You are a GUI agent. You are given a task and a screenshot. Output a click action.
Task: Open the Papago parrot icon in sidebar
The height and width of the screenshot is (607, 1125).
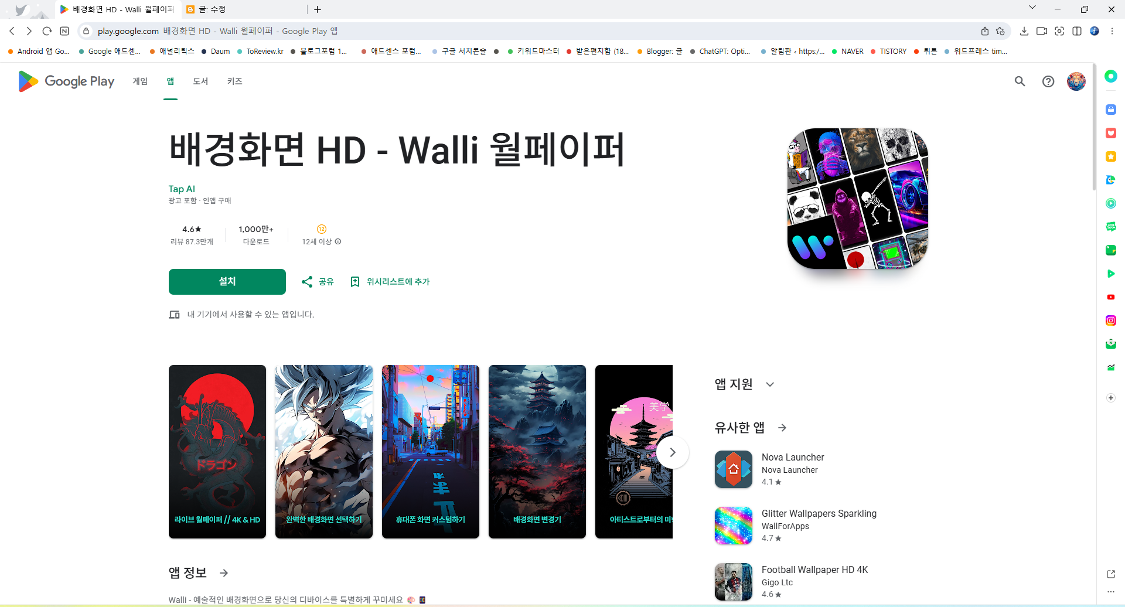click(1111, 180)
